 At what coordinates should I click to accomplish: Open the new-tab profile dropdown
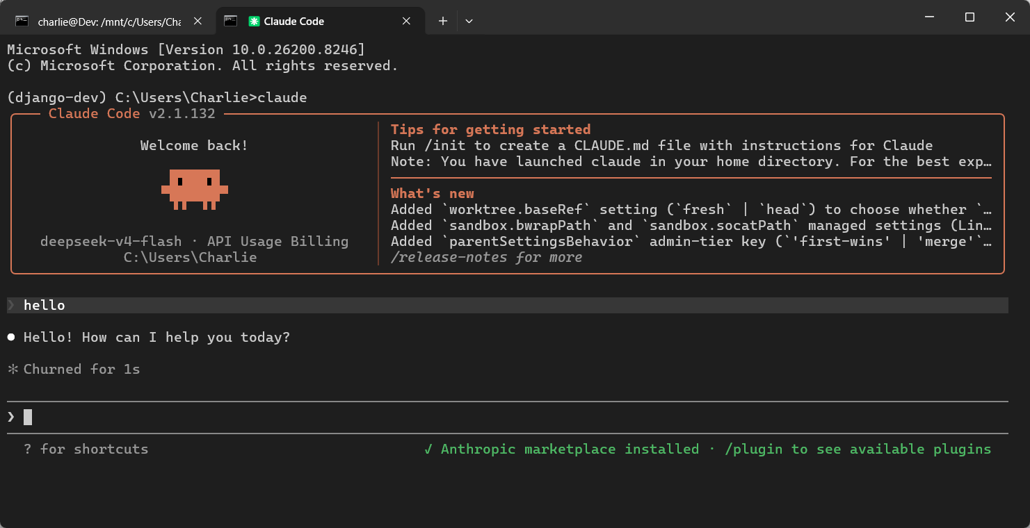coord(469,22)
